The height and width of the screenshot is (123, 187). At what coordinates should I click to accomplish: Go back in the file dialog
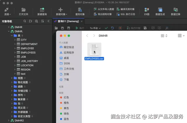[87, 36]
